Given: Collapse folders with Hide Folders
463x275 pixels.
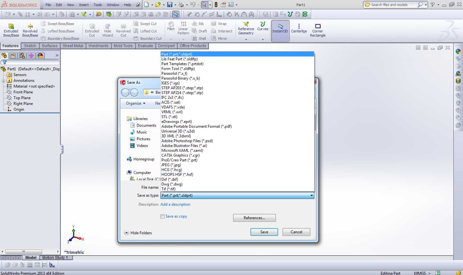Looking at the screenshot, I should 138,233.
